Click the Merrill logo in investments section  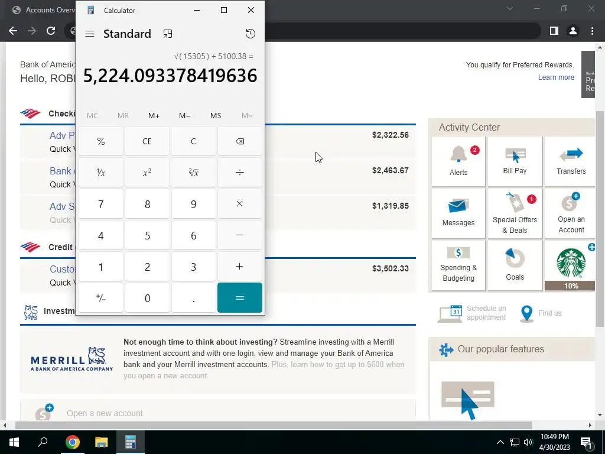coord(71,359)
